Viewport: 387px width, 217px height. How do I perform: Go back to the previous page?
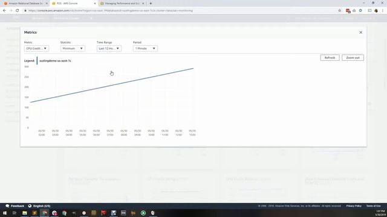click(x=4, y=11)
